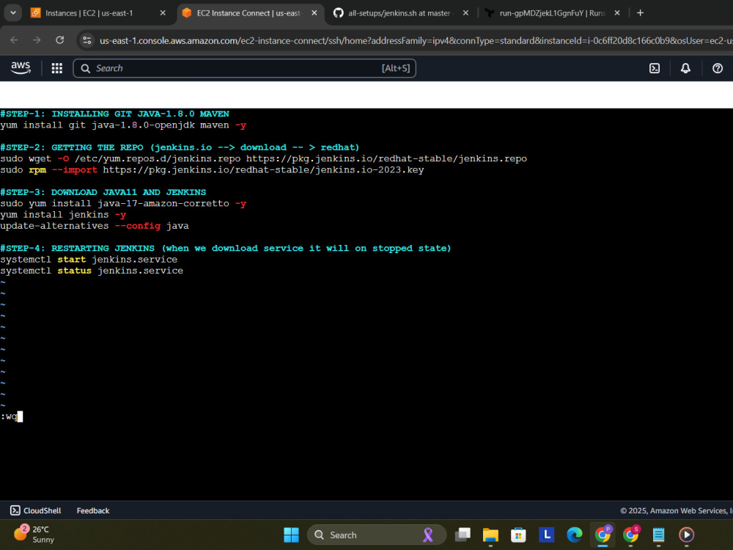The width and height of the screenshot is (733, 550).
Task: Open the CloudShell icon in top navigation bar
Action: click(655, 68)
